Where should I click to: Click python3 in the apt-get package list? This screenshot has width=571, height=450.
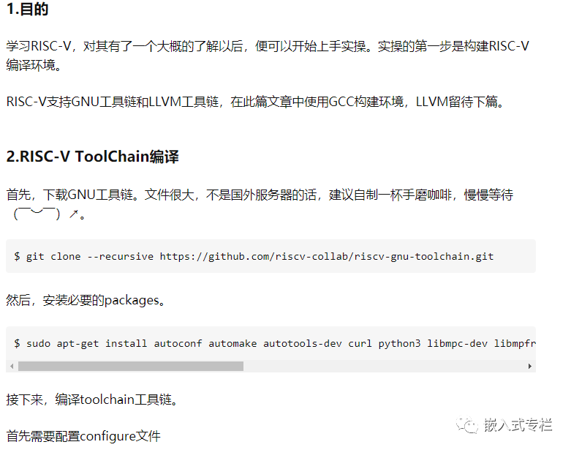point(399,344)
